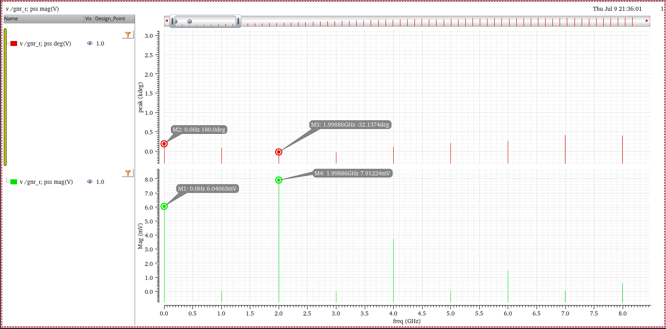Click the red color swatch of pss deg(V)
Viewport: 666px width, 329px height.
pos(14,43)
